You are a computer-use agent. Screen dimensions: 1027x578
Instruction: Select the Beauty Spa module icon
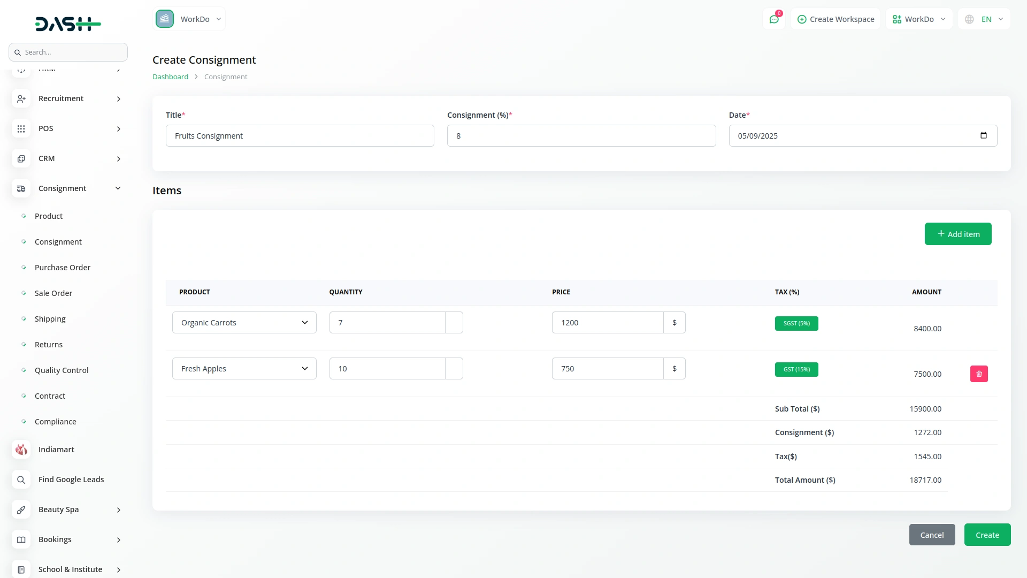21,509
